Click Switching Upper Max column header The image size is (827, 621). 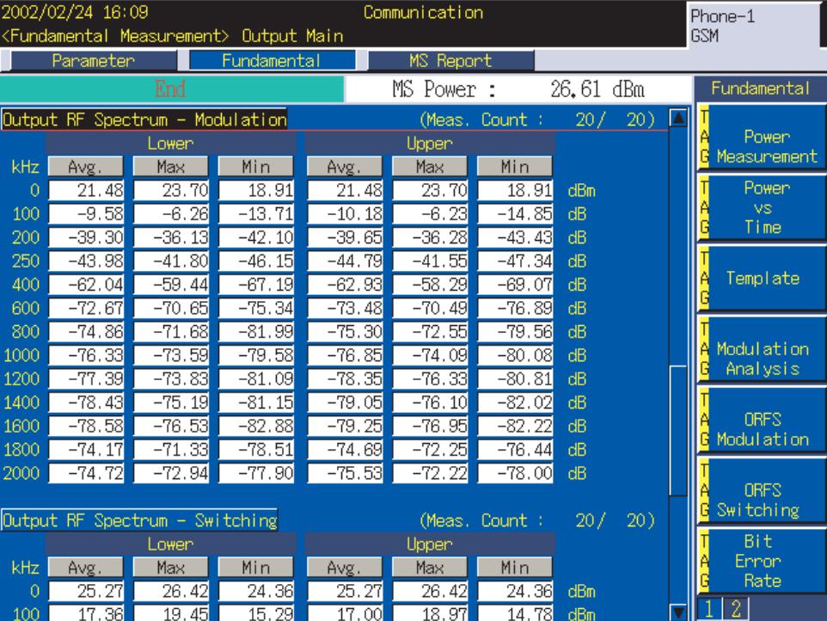[x=430, y=568]
